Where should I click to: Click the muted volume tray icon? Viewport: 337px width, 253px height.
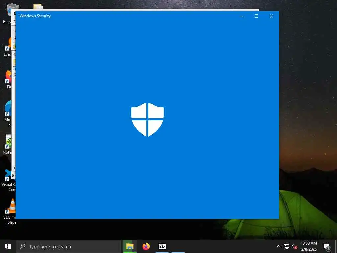294,246
